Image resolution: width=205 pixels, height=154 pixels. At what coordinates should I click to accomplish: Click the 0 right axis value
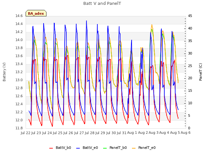(189, 128)
